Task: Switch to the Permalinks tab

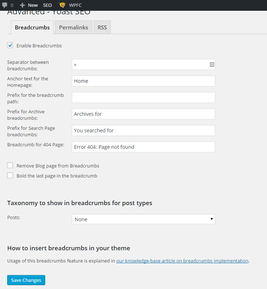Action: (73, 27)
